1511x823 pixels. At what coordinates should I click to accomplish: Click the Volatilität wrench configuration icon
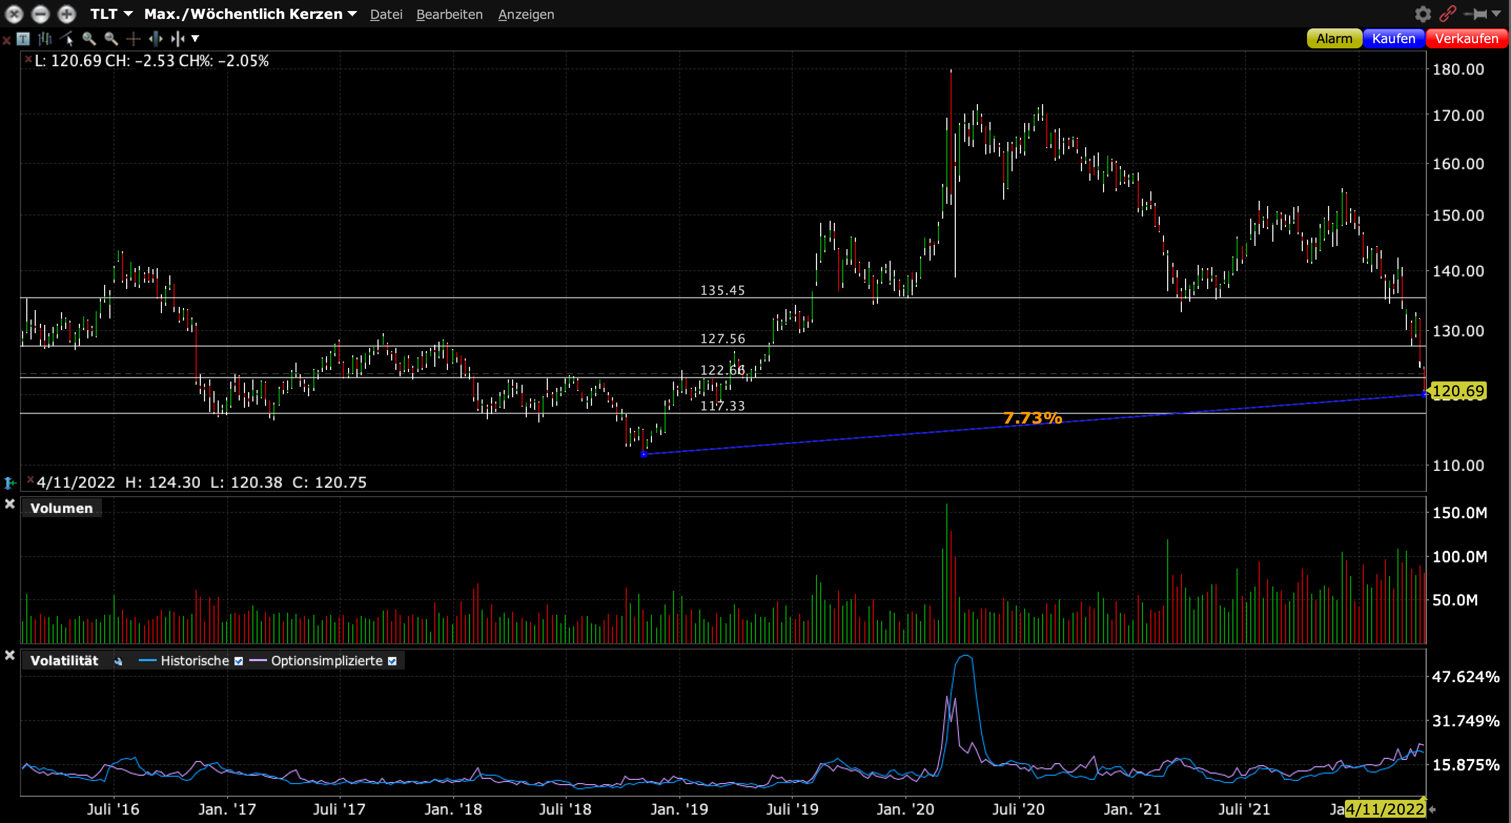118,661
